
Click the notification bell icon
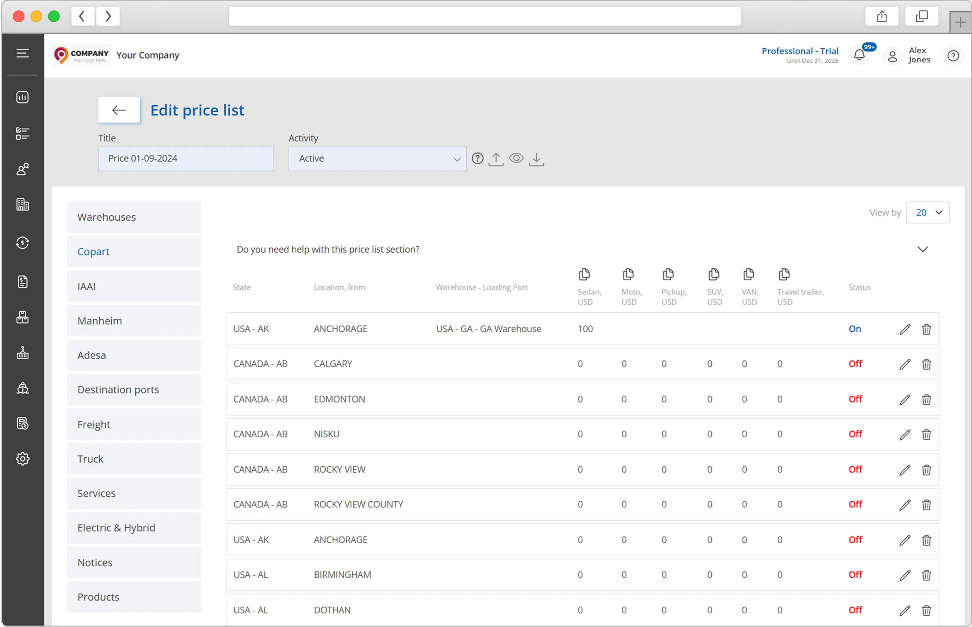(859, 55)
